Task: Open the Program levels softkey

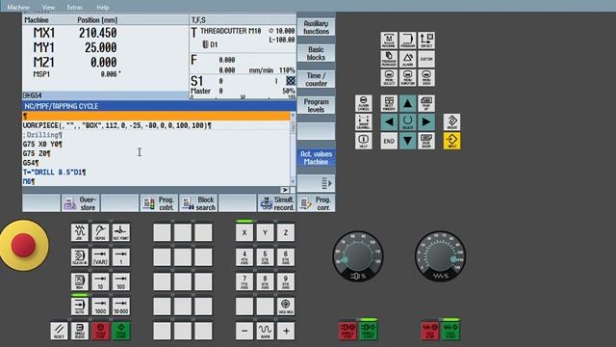Action: 316,105
